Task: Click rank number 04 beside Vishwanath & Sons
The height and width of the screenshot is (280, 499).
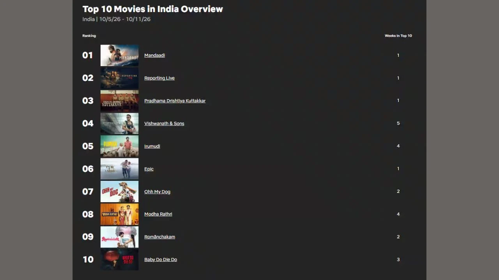Action: (88, 123)
